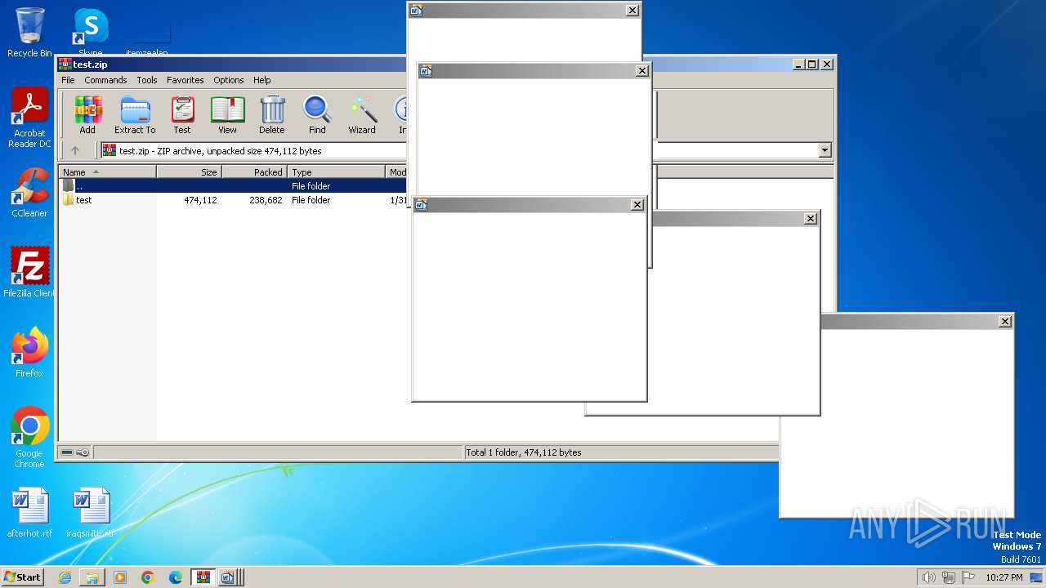
Task: Select the Acrobat Reader DC desktop icon
Action: point(29,118)
